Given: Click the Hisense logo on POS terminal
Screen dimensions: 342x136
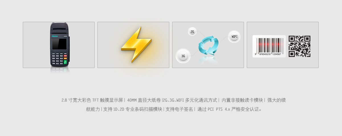Looking at the screenshot, I should [x=55, y=36].
